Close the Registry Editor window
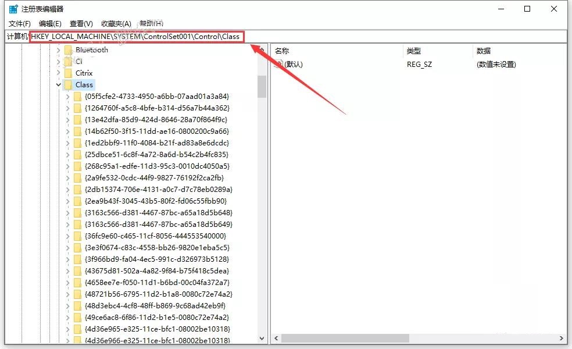The image size is (572, 349). click(x=554, y=9)
